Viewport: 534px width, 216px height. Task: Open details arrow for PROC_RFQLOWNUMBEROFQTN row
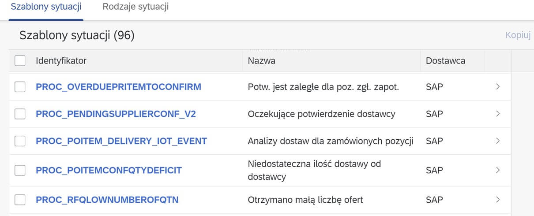click(497, 200)
